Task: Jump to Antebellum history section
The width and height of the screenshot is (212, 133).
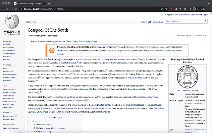Action: 44,125
